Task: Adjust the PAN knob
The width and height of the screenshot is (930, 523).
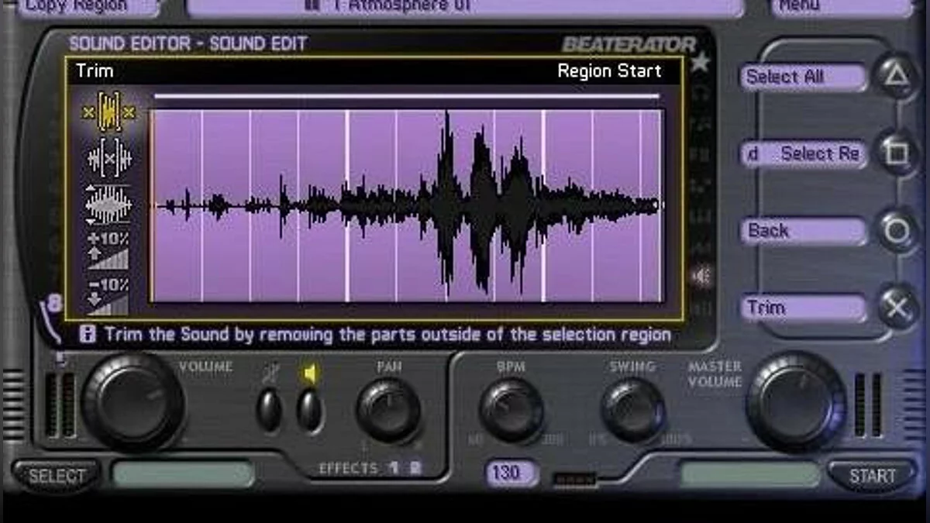Action: point(388,410)
